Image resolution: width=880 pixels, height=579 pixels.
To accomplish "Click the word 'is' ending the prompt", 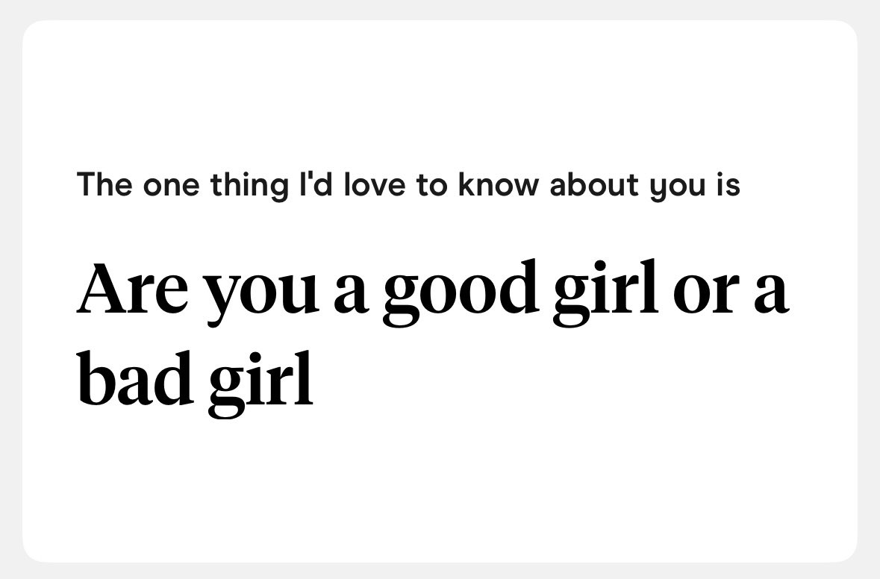I will coord(728,184).
